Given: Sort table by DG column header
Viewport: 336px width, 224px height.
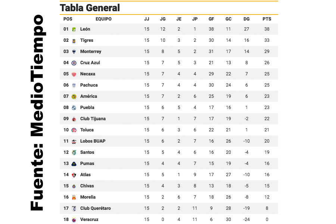Looking at the screenshot, I should point(246,19).
